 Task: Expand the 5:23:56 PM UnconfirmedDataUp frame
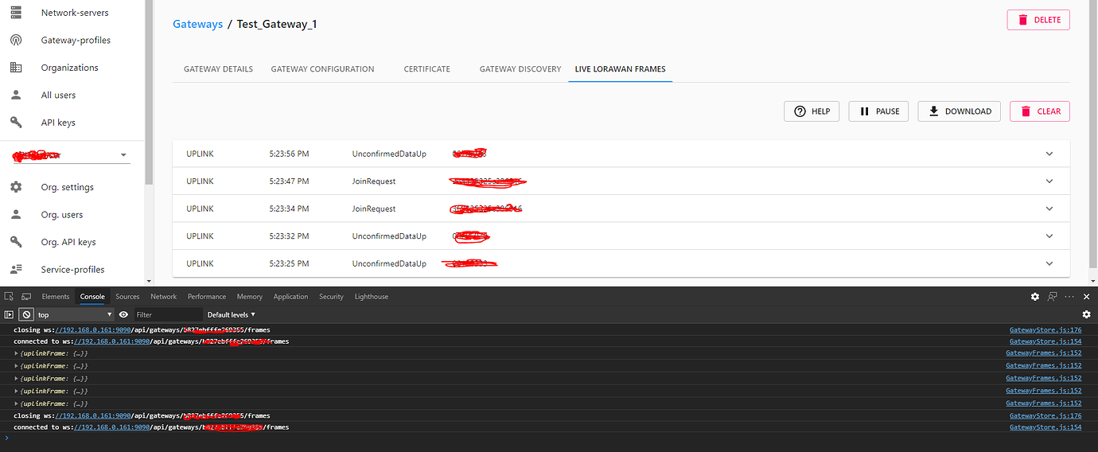(x=1049, y=154)
